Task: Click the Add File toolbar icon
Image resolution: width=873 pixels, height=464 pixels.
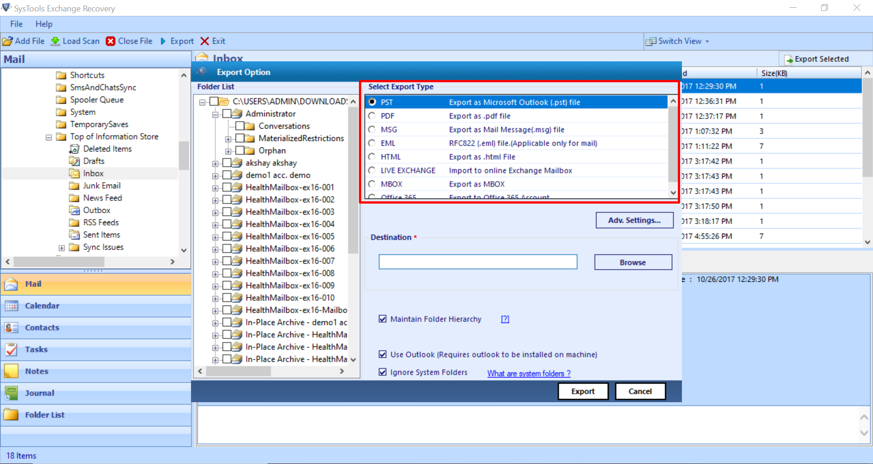Action: pyautogui.click(x=7, y=41)
